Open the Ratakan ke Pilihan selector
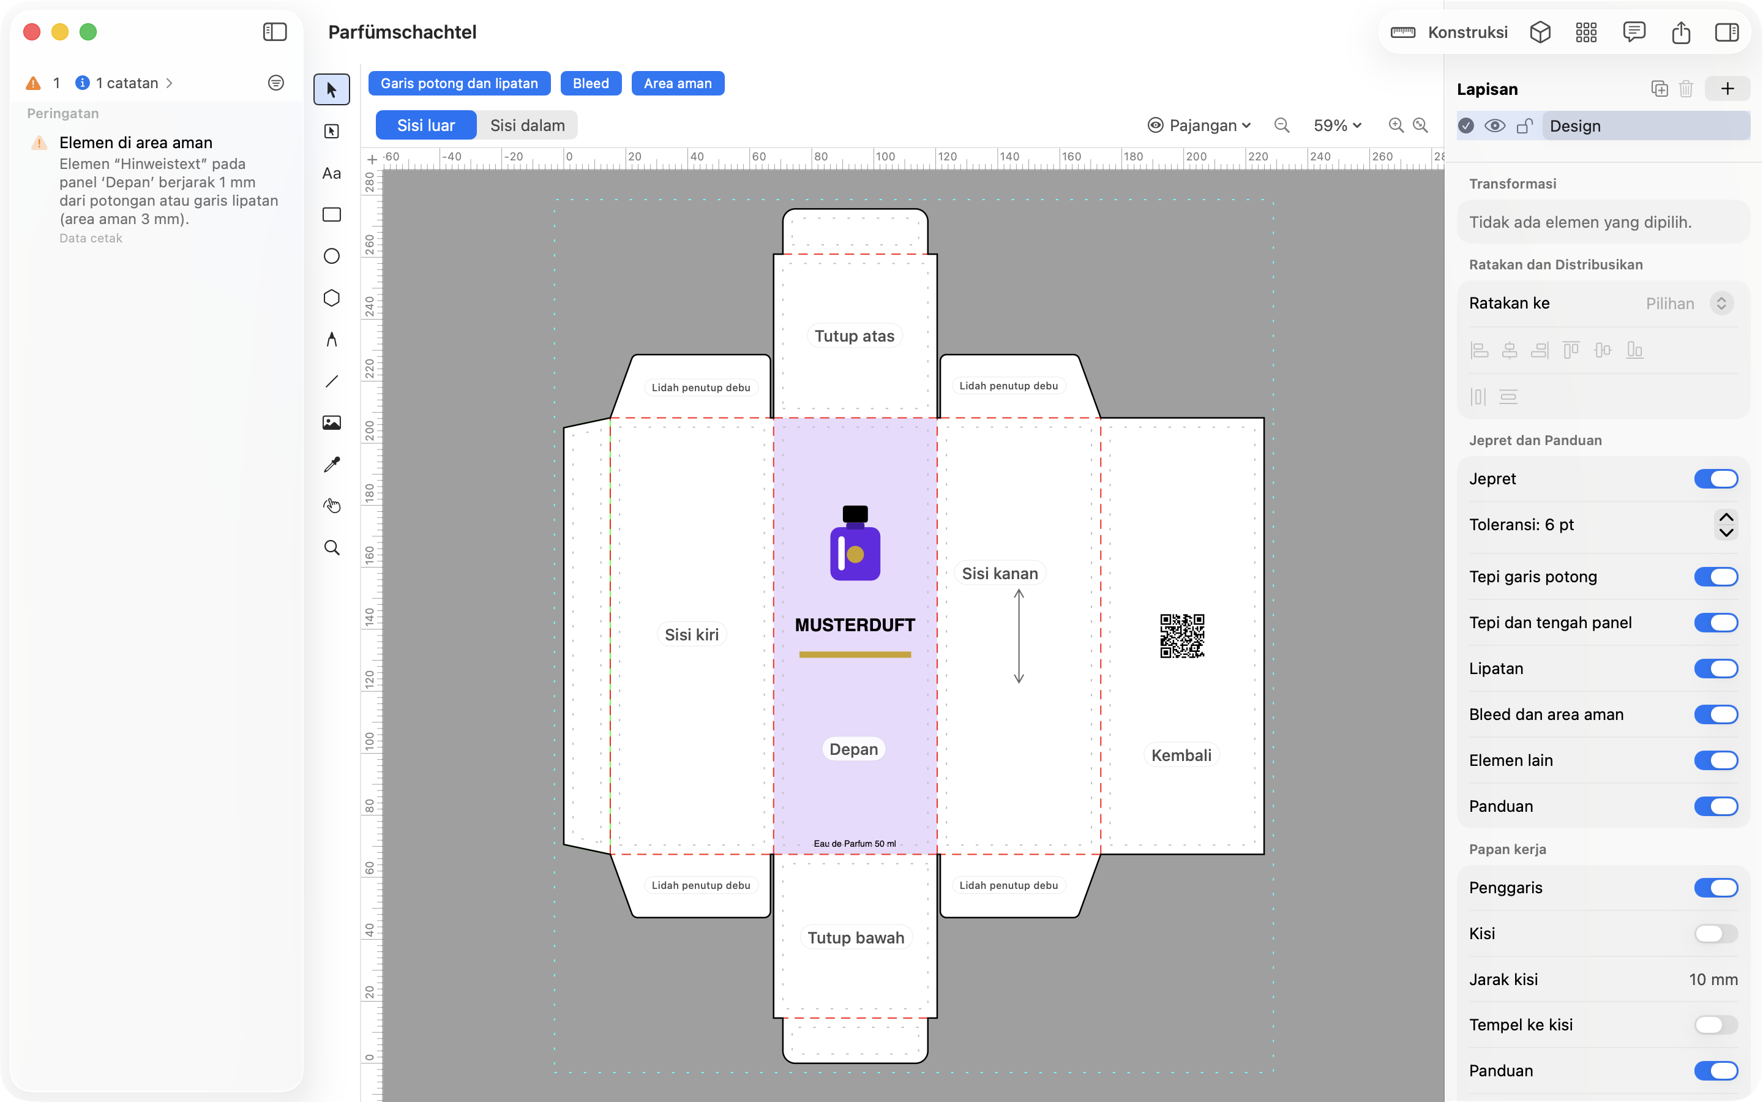The width and height of the screenshot is (1763, 1102). pos(1690,303)
